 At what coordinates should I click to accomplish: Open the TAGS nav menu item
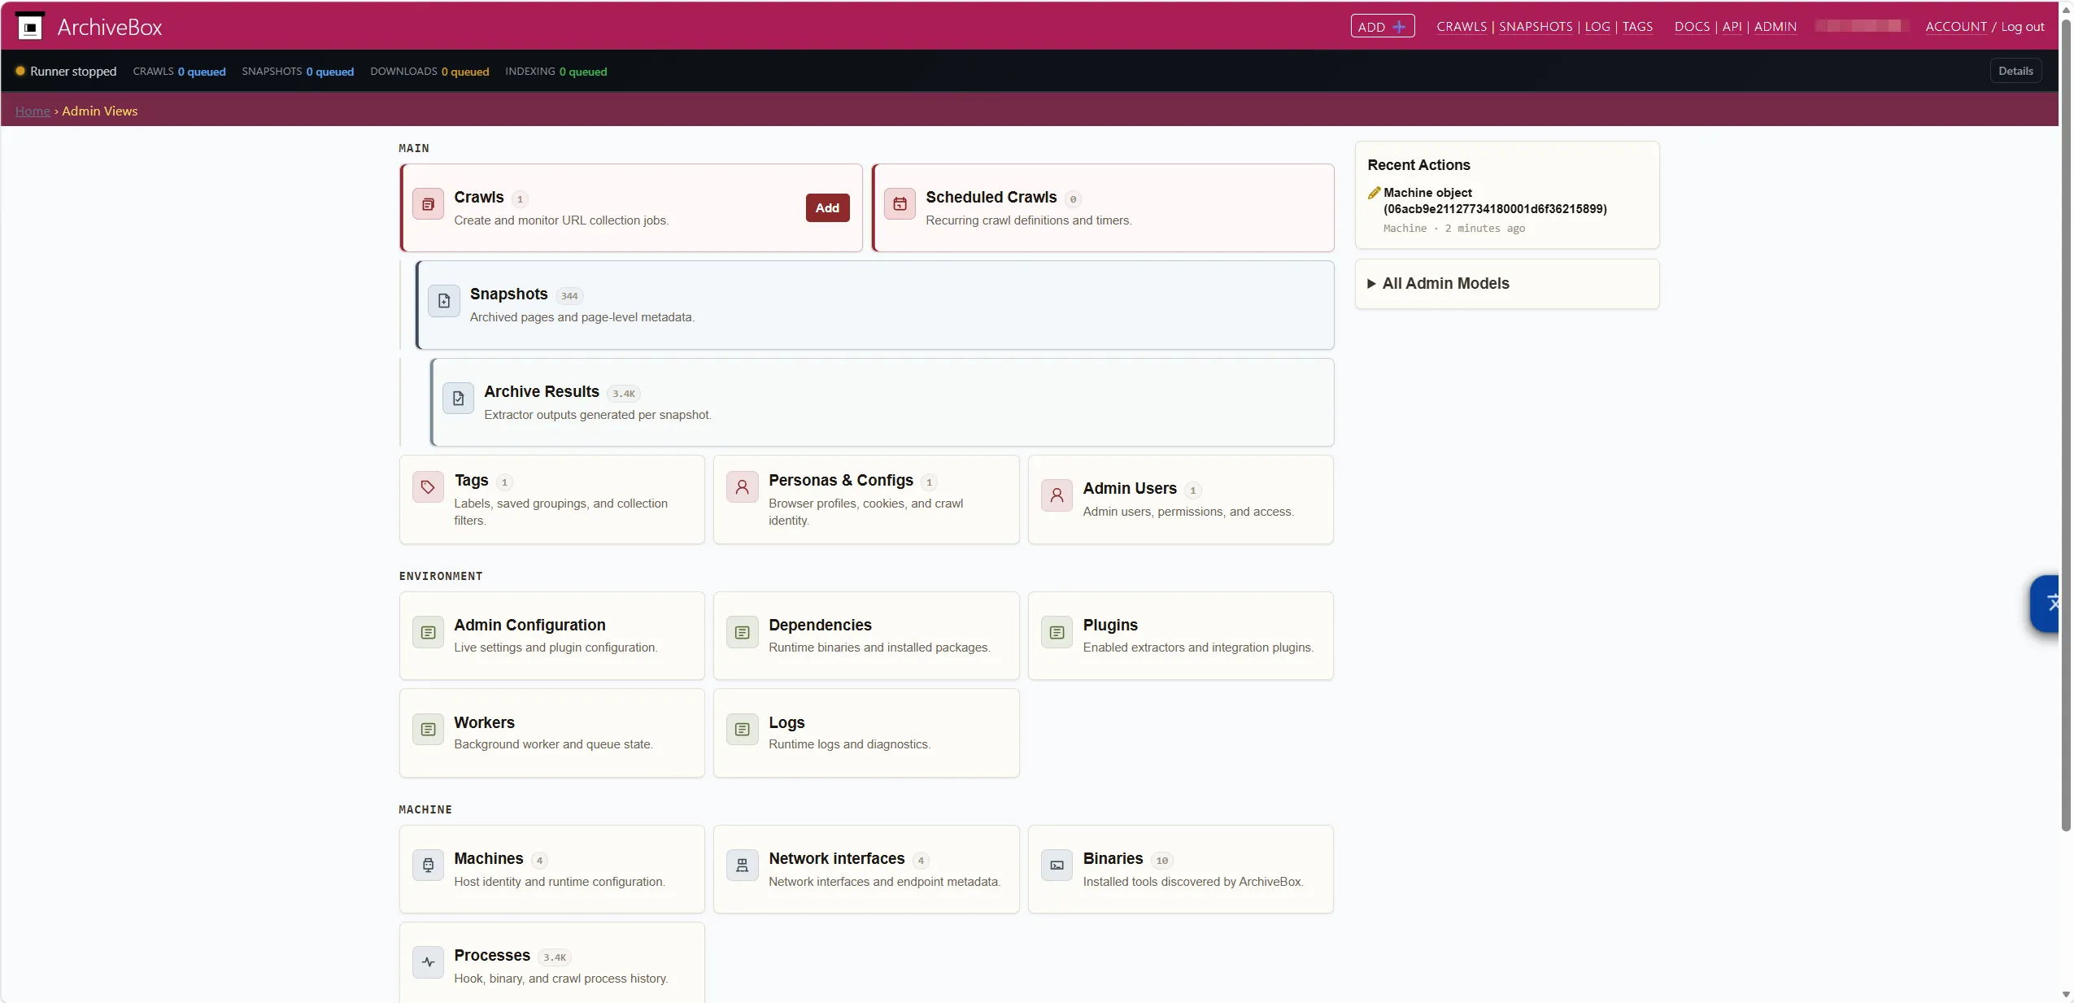[x=1637, y=27]
